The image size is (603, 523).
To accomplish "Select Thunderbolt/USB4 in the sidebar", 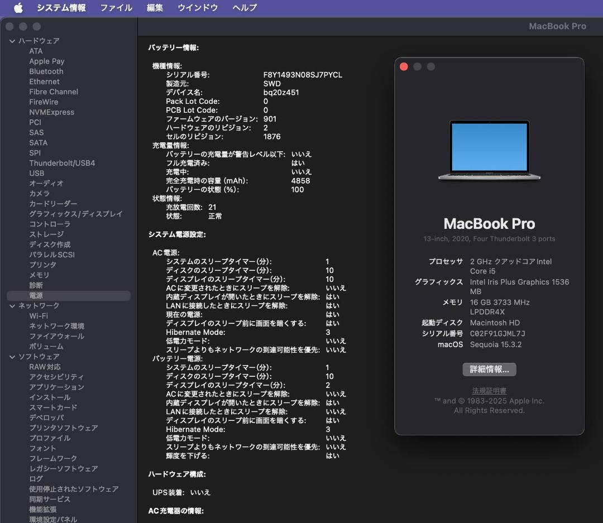I will coord(61,163).
